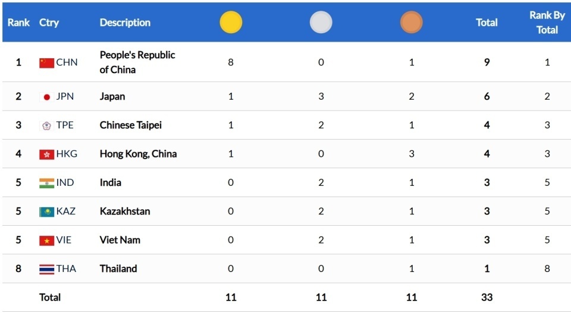Select the Kazakhstan row name
This screenshot has width=571, height=313.
coord(125,211)
